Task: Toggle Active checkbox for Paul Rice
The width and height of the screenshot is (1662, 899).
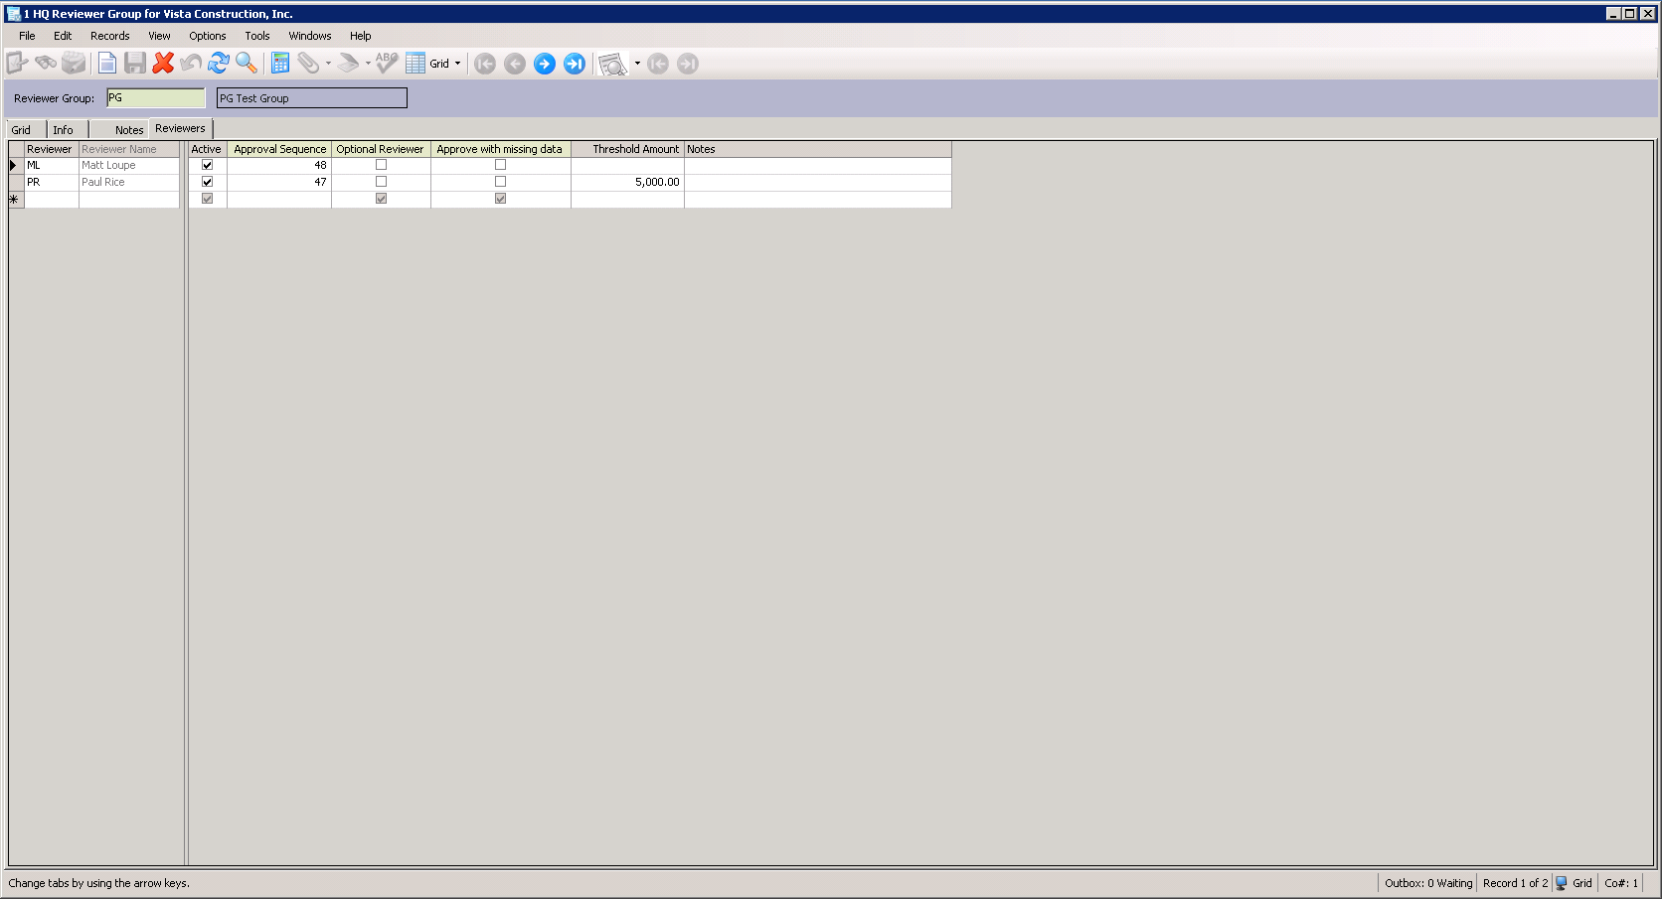Action: pyautogui.click(x=207, y=182)
